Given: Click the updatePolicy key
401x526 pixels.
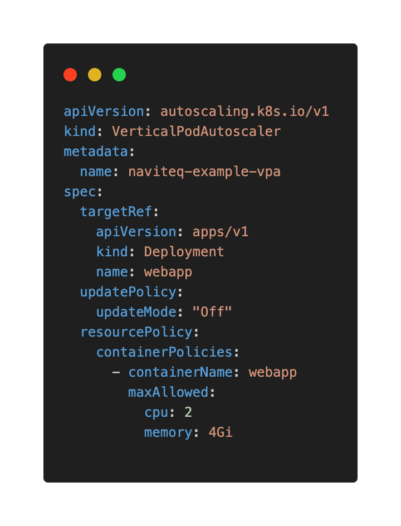Looking at the screenshot, I should point(128,292).
